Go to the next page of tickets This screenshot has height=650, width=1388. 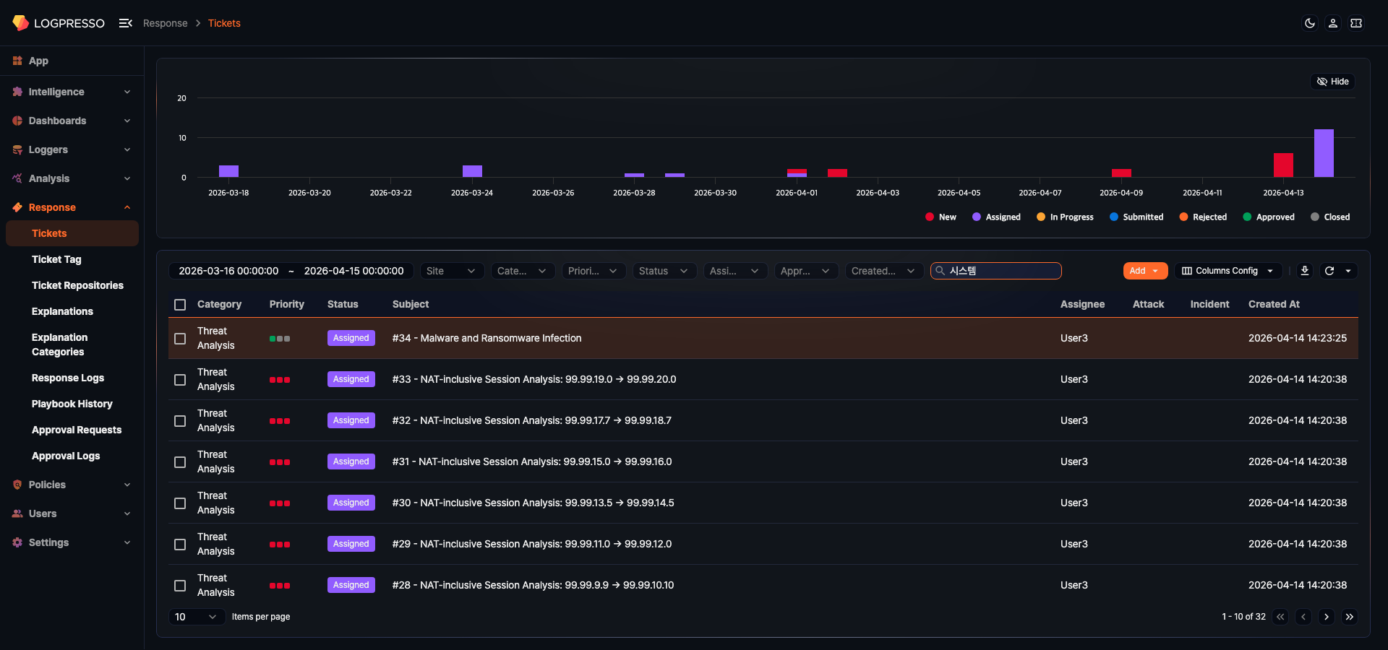[1327, 617]
